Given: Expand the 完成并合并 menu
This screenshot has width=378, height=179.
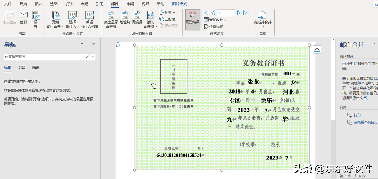Looking at the screenshot, I should click(x=263, y=20).
